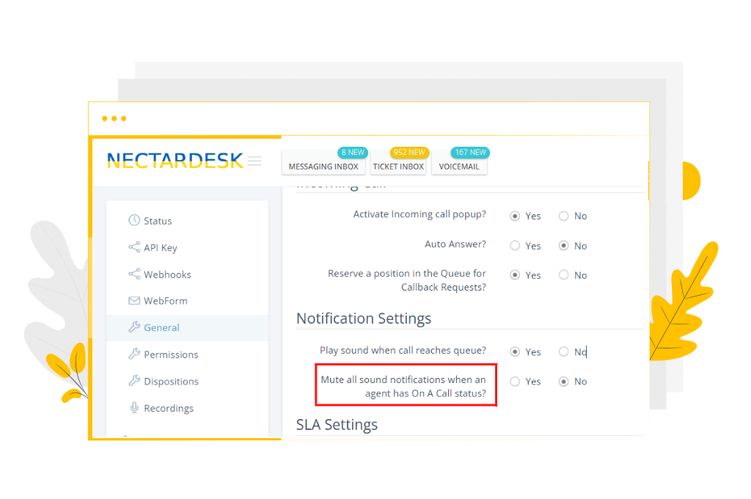751x499 pixels.
Task: Click the SLA Settings heading
Action: tap(337, 425)
